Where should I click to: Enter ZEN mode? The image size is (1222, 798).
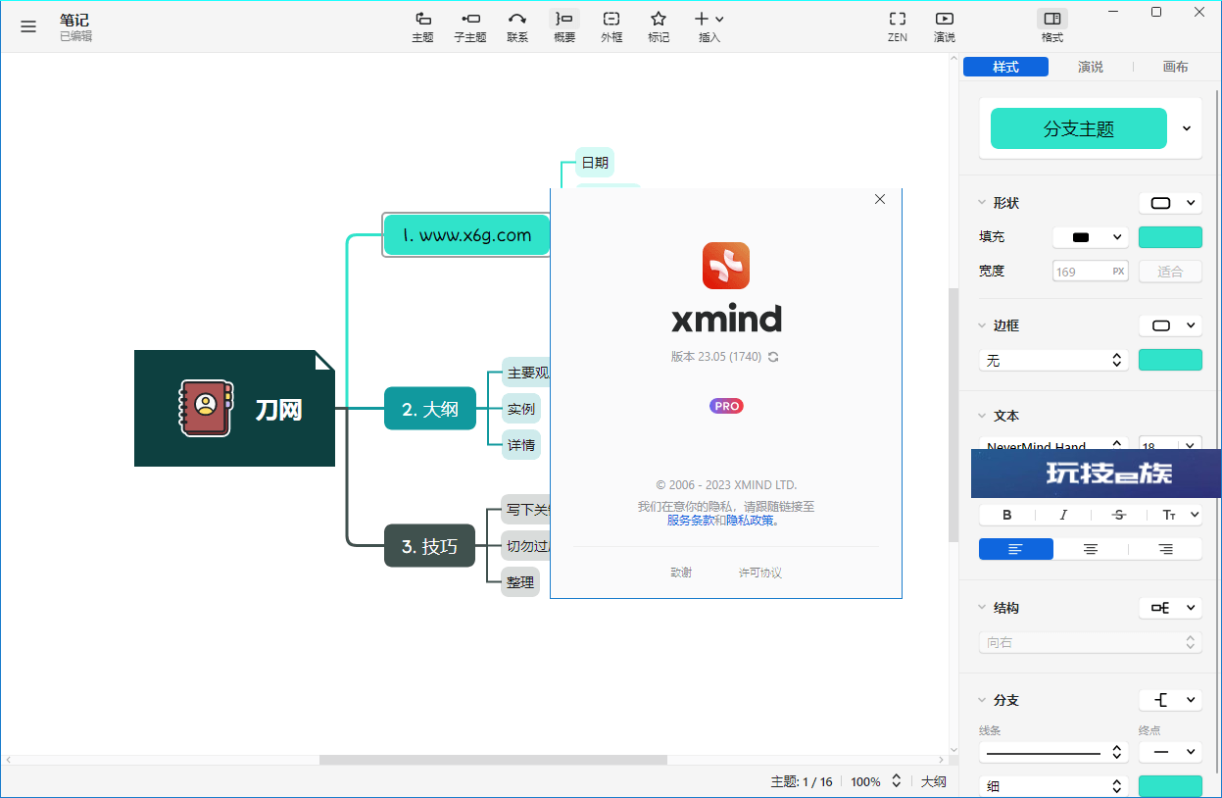898,26
